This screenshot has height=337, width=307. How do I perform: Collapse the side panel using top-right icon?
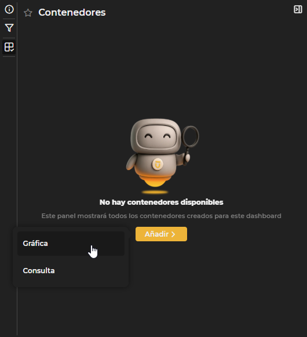pos(298,9)
